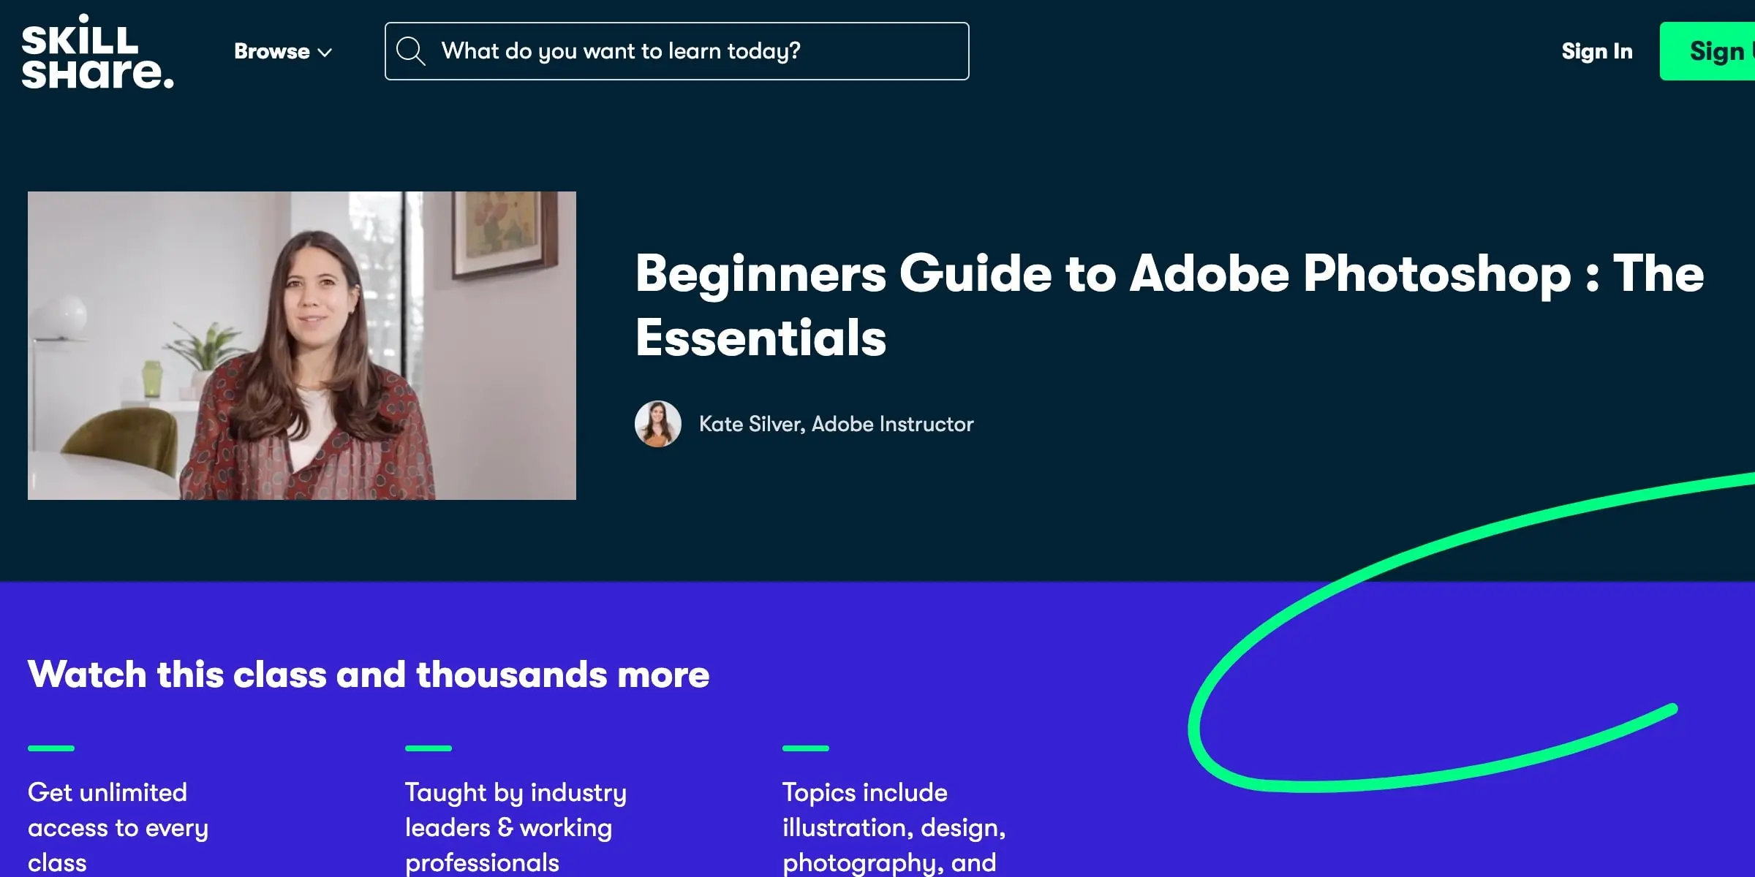Expand the chevron next to Browse

click(325, 53)
